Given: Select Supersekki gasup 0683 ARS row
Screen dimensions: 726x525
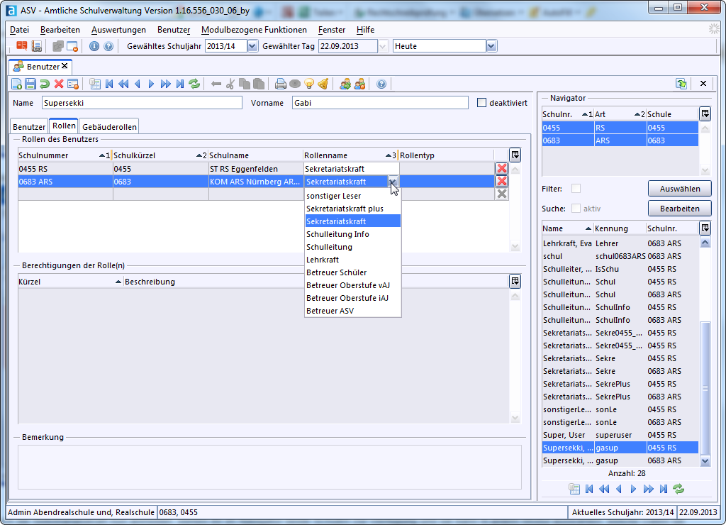Looking at the screenshot, I should point(620,460).
